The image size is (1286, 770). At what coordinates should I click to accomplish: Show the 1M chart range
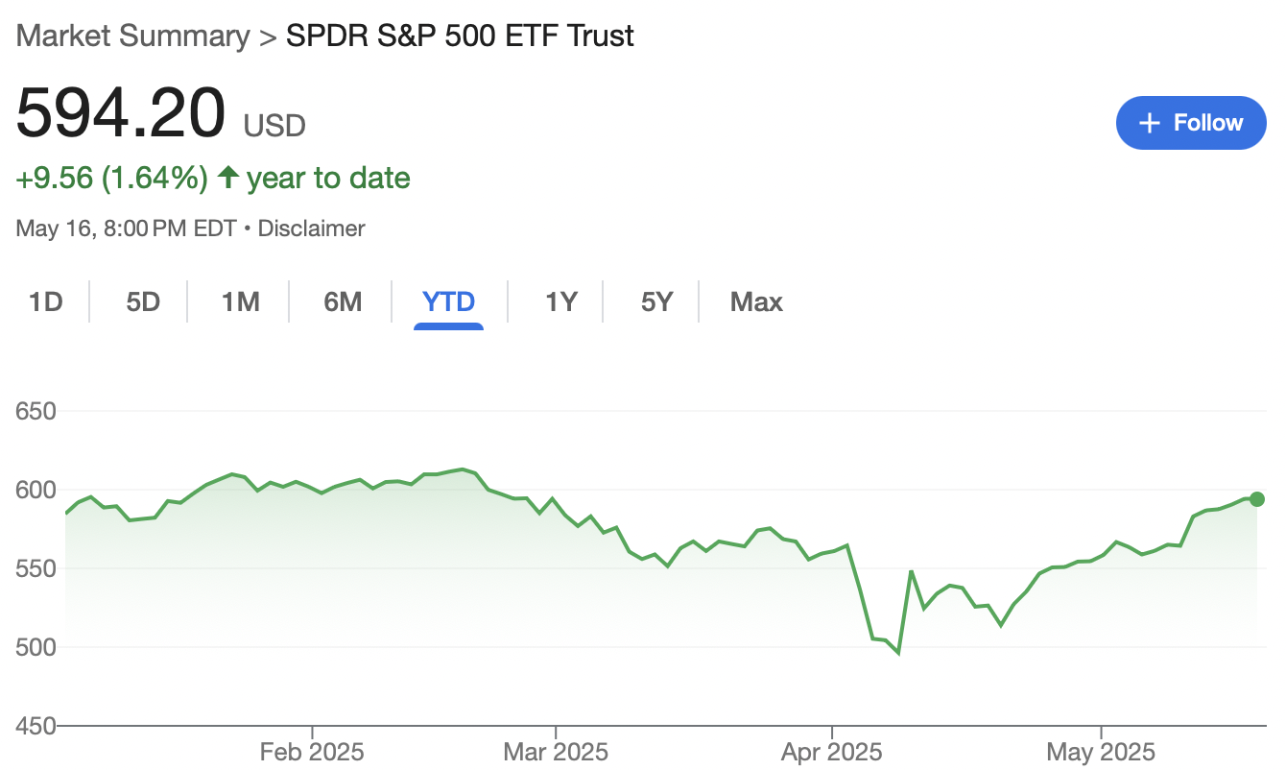[241, 302]
